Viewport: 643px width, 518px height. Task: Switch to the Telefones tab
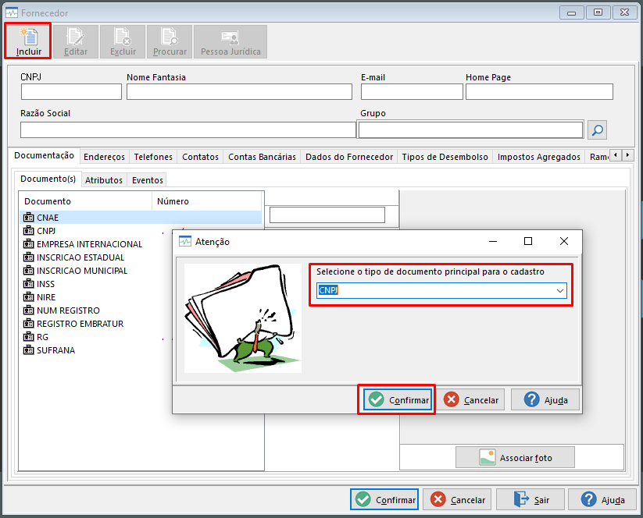[153, 157]
